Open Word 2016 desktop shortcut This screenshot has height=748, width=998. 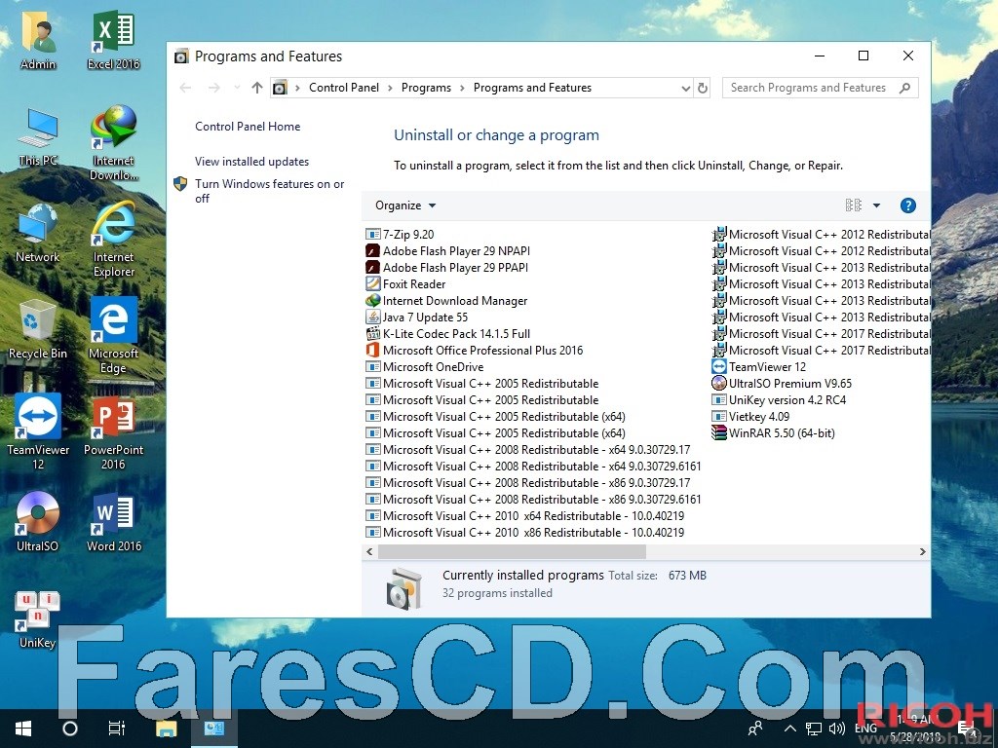click(114, 522)
